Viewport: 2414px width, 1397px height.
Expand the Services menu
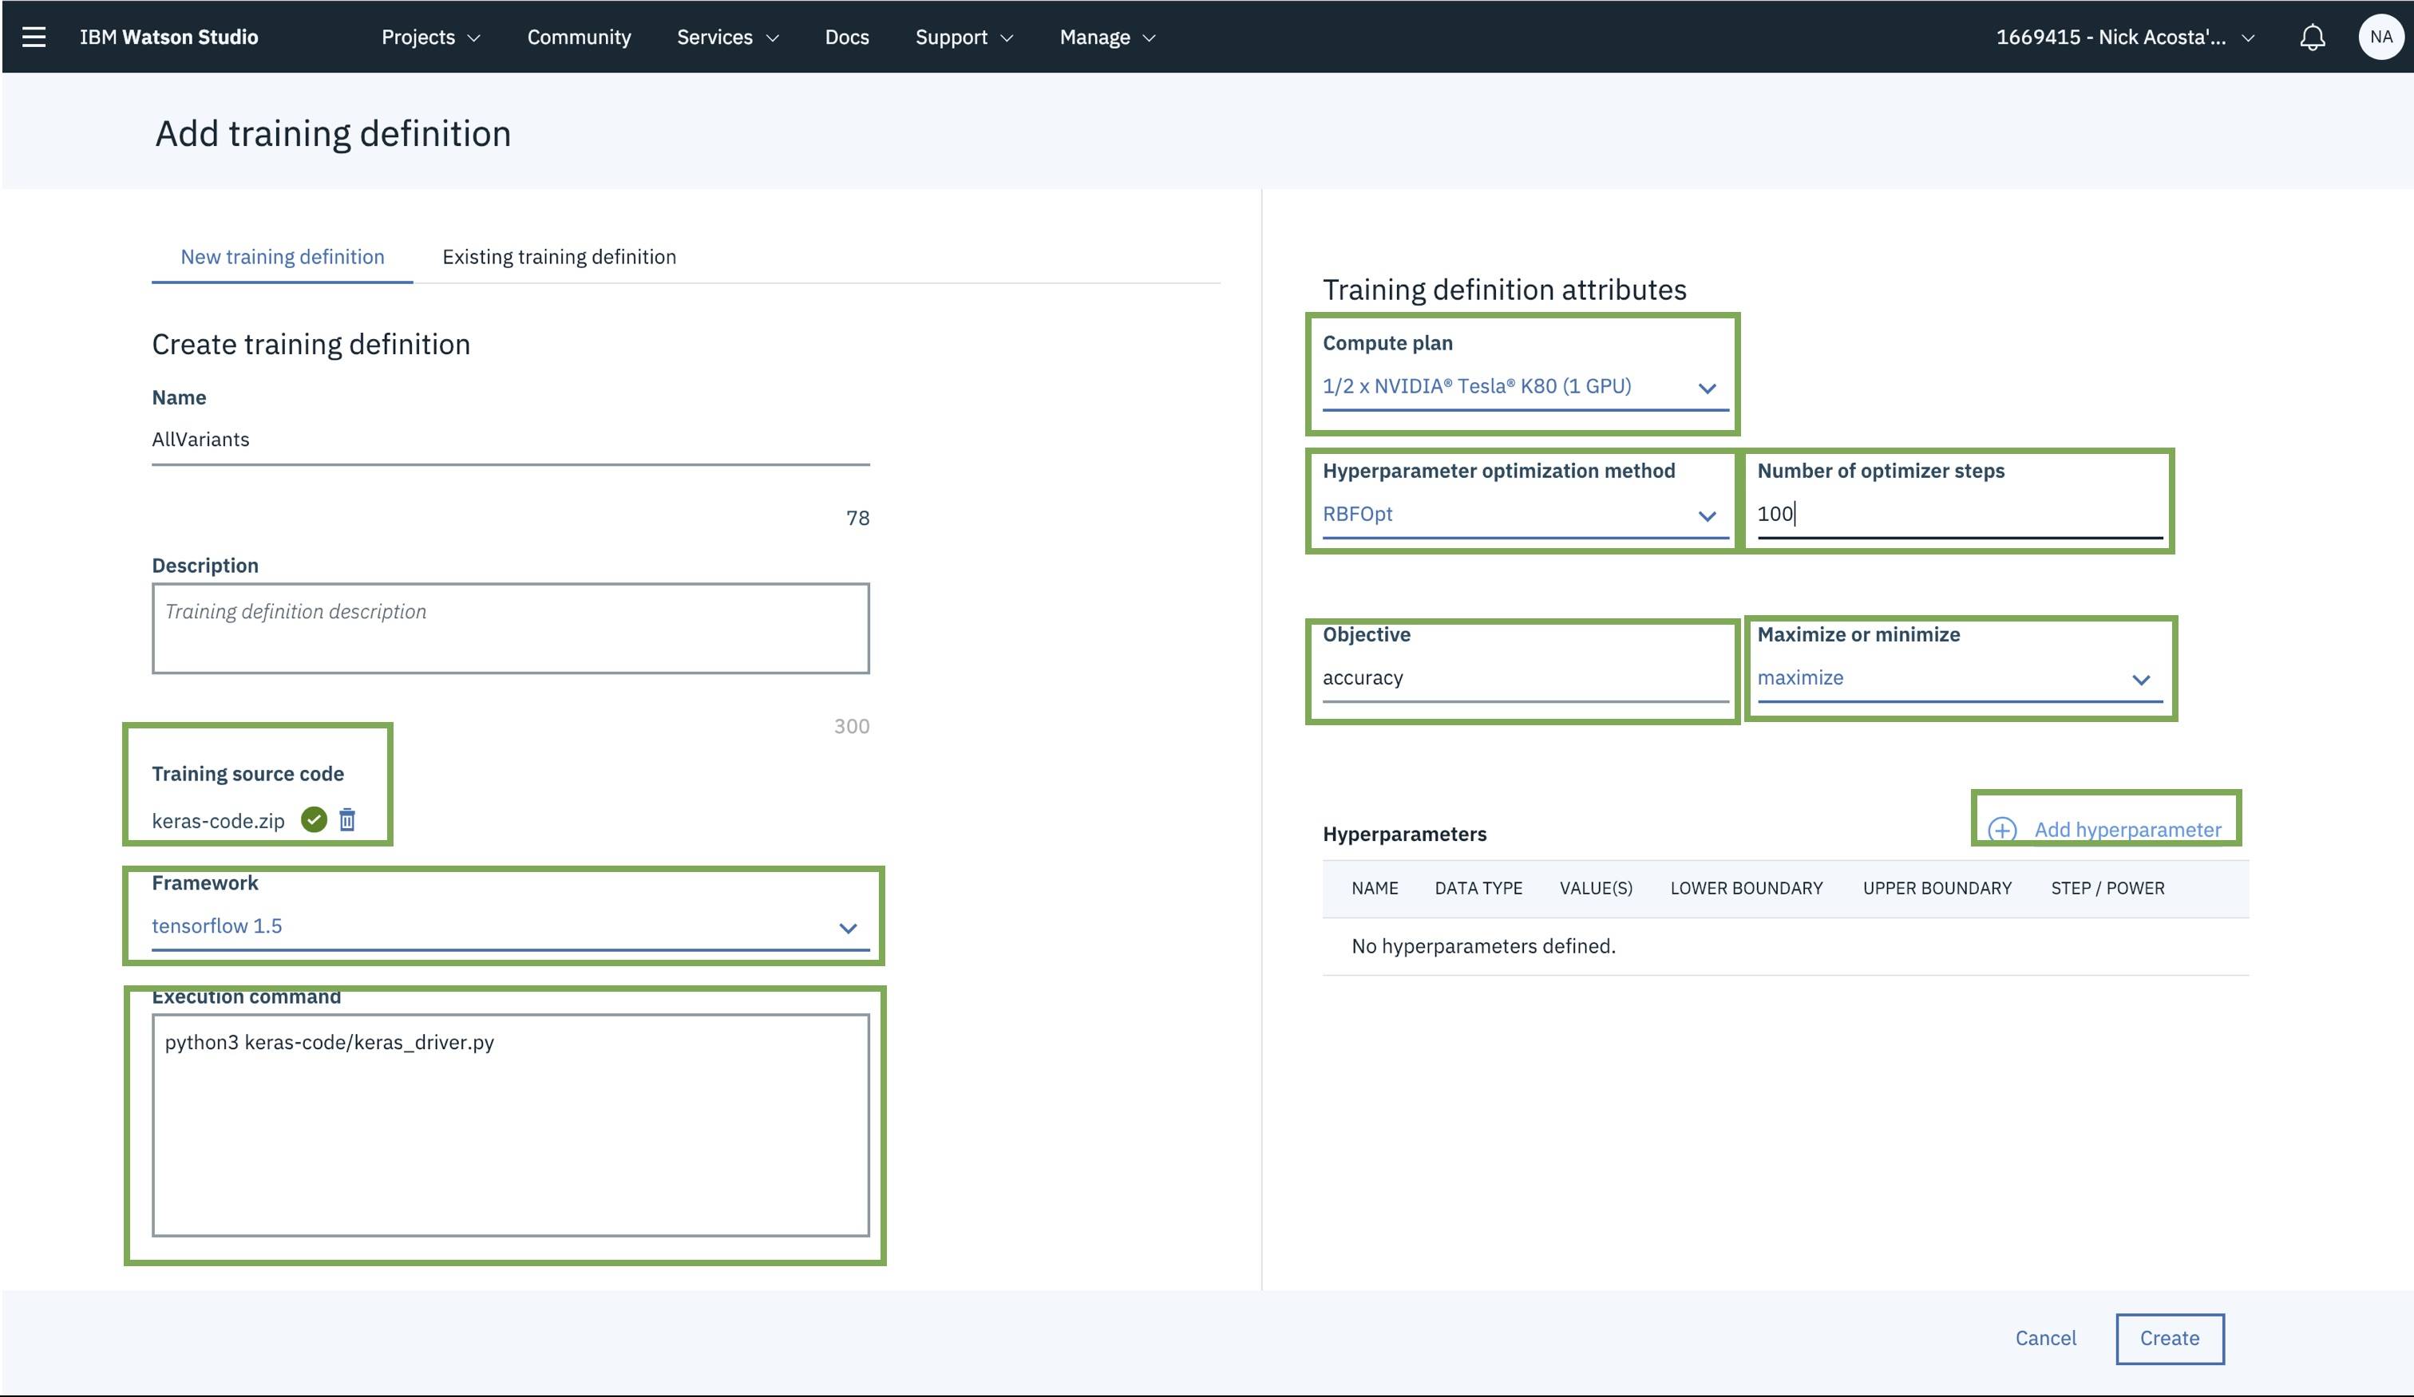click(x=728, y=37)
